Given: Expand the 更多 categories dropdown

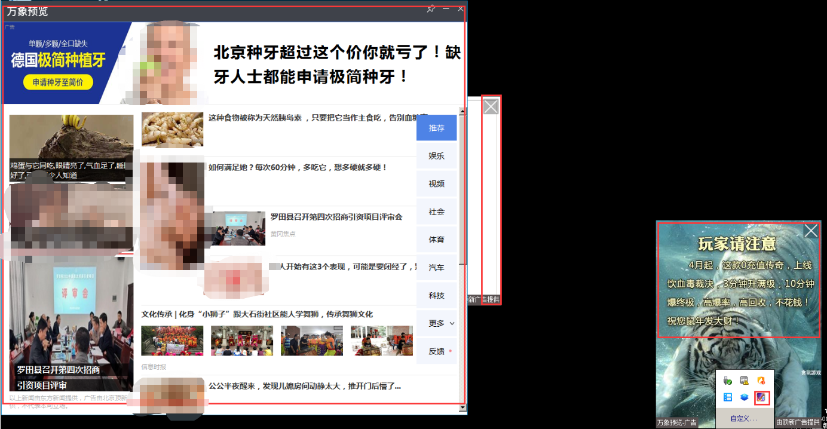Looking at the screenshot, I should click(x=440, y=323).
